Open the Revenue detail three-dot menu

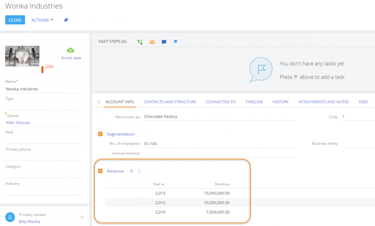tap(139, 171)
